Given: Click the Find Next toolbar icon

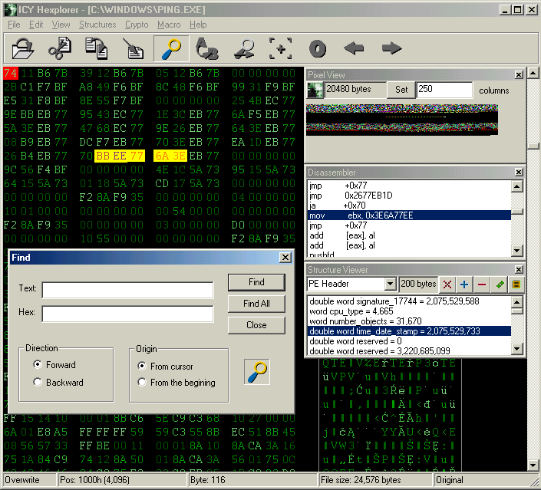Looking at the screenshot, I should 244,48.
